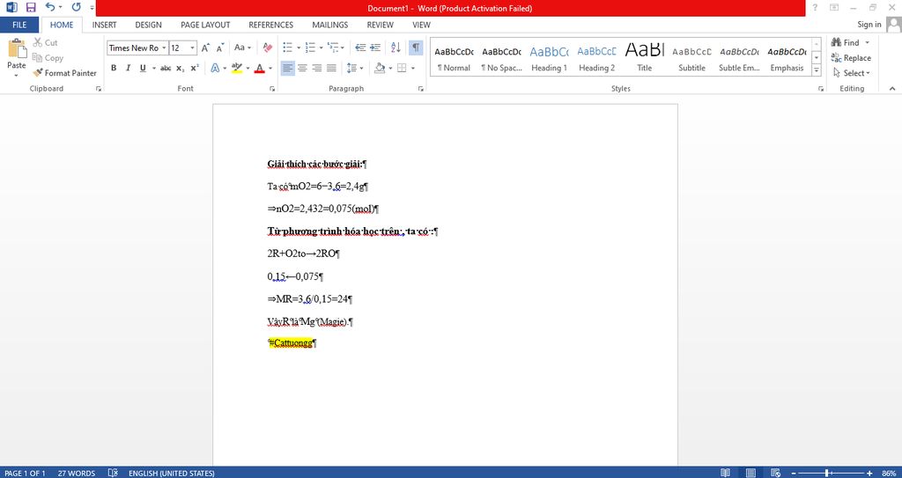Click the Undo arrow icon
Image resolution: width=902 pixels, height=478 pixels.
click(x=50, y=7)
